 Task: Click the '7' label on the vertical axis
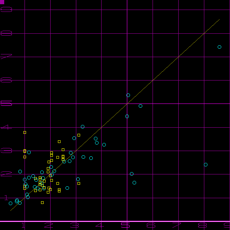[x=6, y=57]
